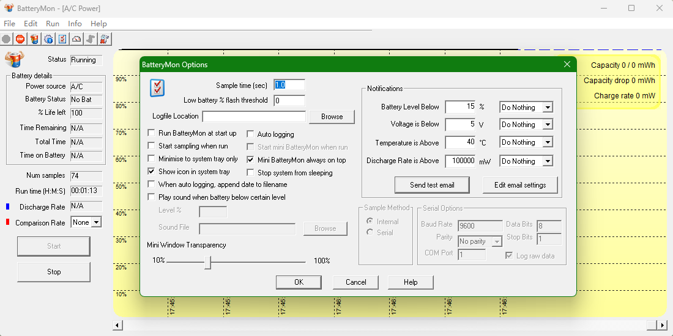Click the battery information toolbar icon
Image resolution: width=673 pixels, height=336 pixels.
(x=34, y=39)
